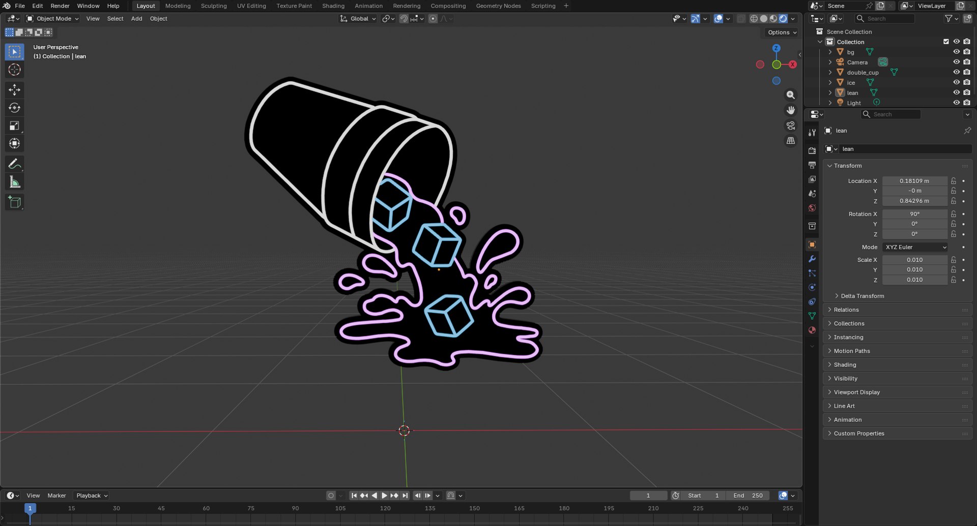
Task: Hide the ice object in viewport
Action: [x=956, y=82]
